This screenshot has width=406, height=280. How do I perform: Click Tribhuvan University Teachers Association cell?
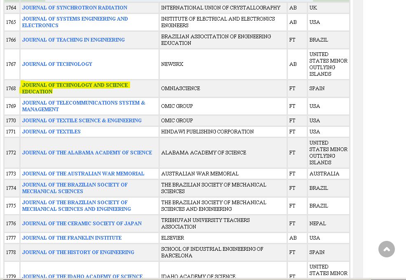(x=223, y=223)
